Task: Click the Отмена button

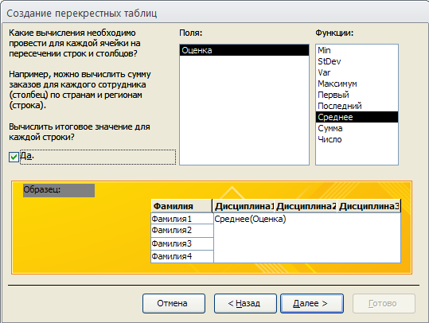Action: tap(174, 303)
